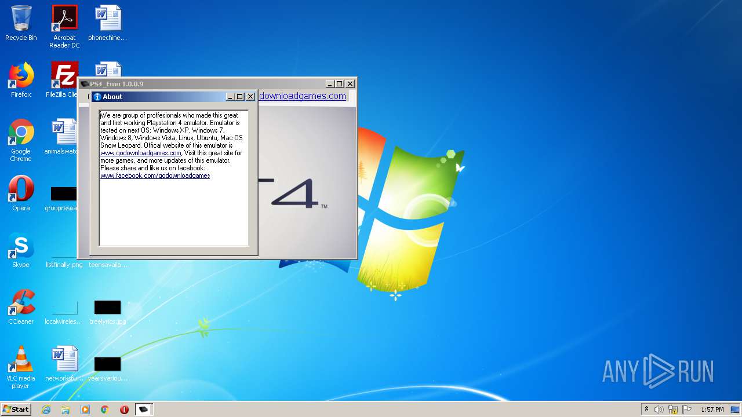Open the teensavaila desktop file
Screen dimensions: 742x417
pyautogui.click(x=108, y=264)
